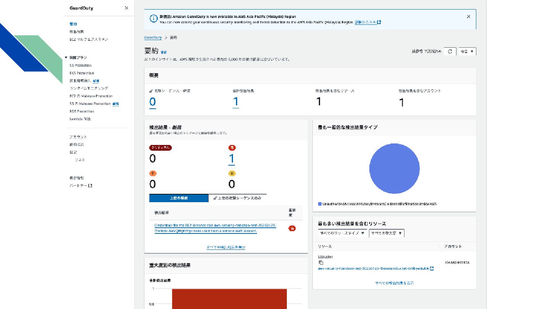Click the リソース column header
The width and height of the screenshot is (550, 309).
[325, 246]
